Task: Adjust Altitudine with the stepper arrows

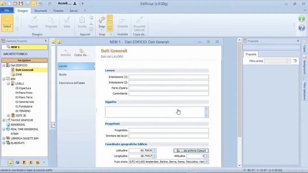Action: click(206, 156)
